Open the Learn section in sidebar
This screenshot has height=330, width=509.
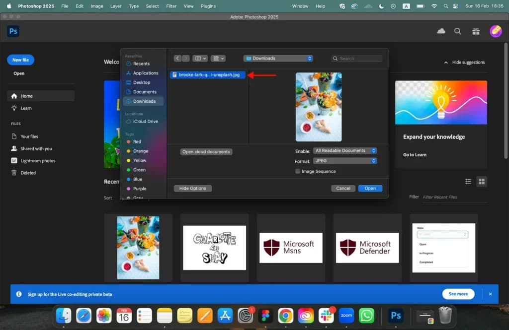(26, 108)
